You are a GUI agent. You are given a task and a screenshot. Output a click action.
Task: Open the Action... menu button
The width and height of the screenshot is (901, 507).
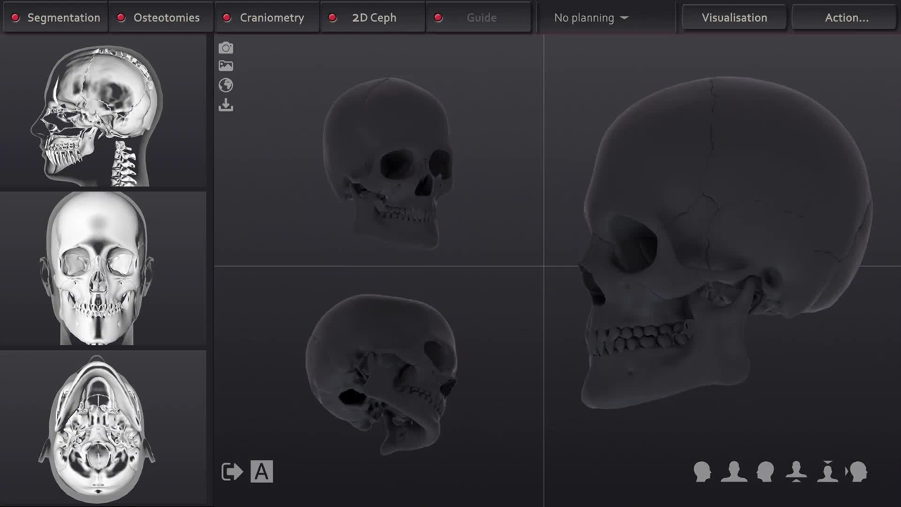[x=846, y=18]
